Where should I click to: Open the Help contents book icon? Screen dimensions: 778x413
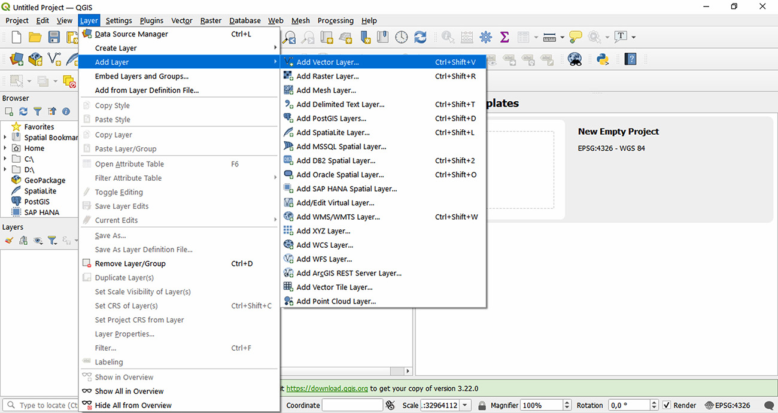(630, 59)
